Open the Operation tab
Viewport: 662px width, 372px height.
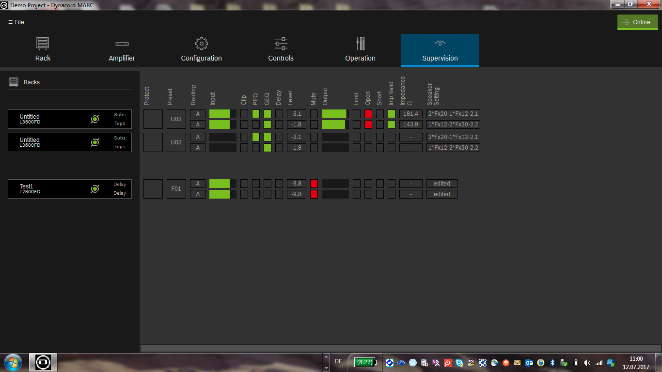(x=360, y=50)
